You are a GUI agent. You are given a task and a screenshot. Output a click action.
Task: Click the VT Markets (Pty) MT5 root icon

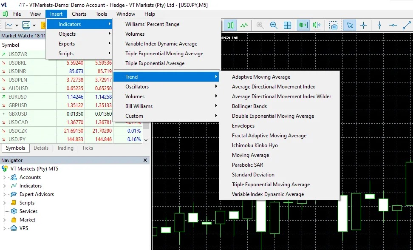point(5,169)
